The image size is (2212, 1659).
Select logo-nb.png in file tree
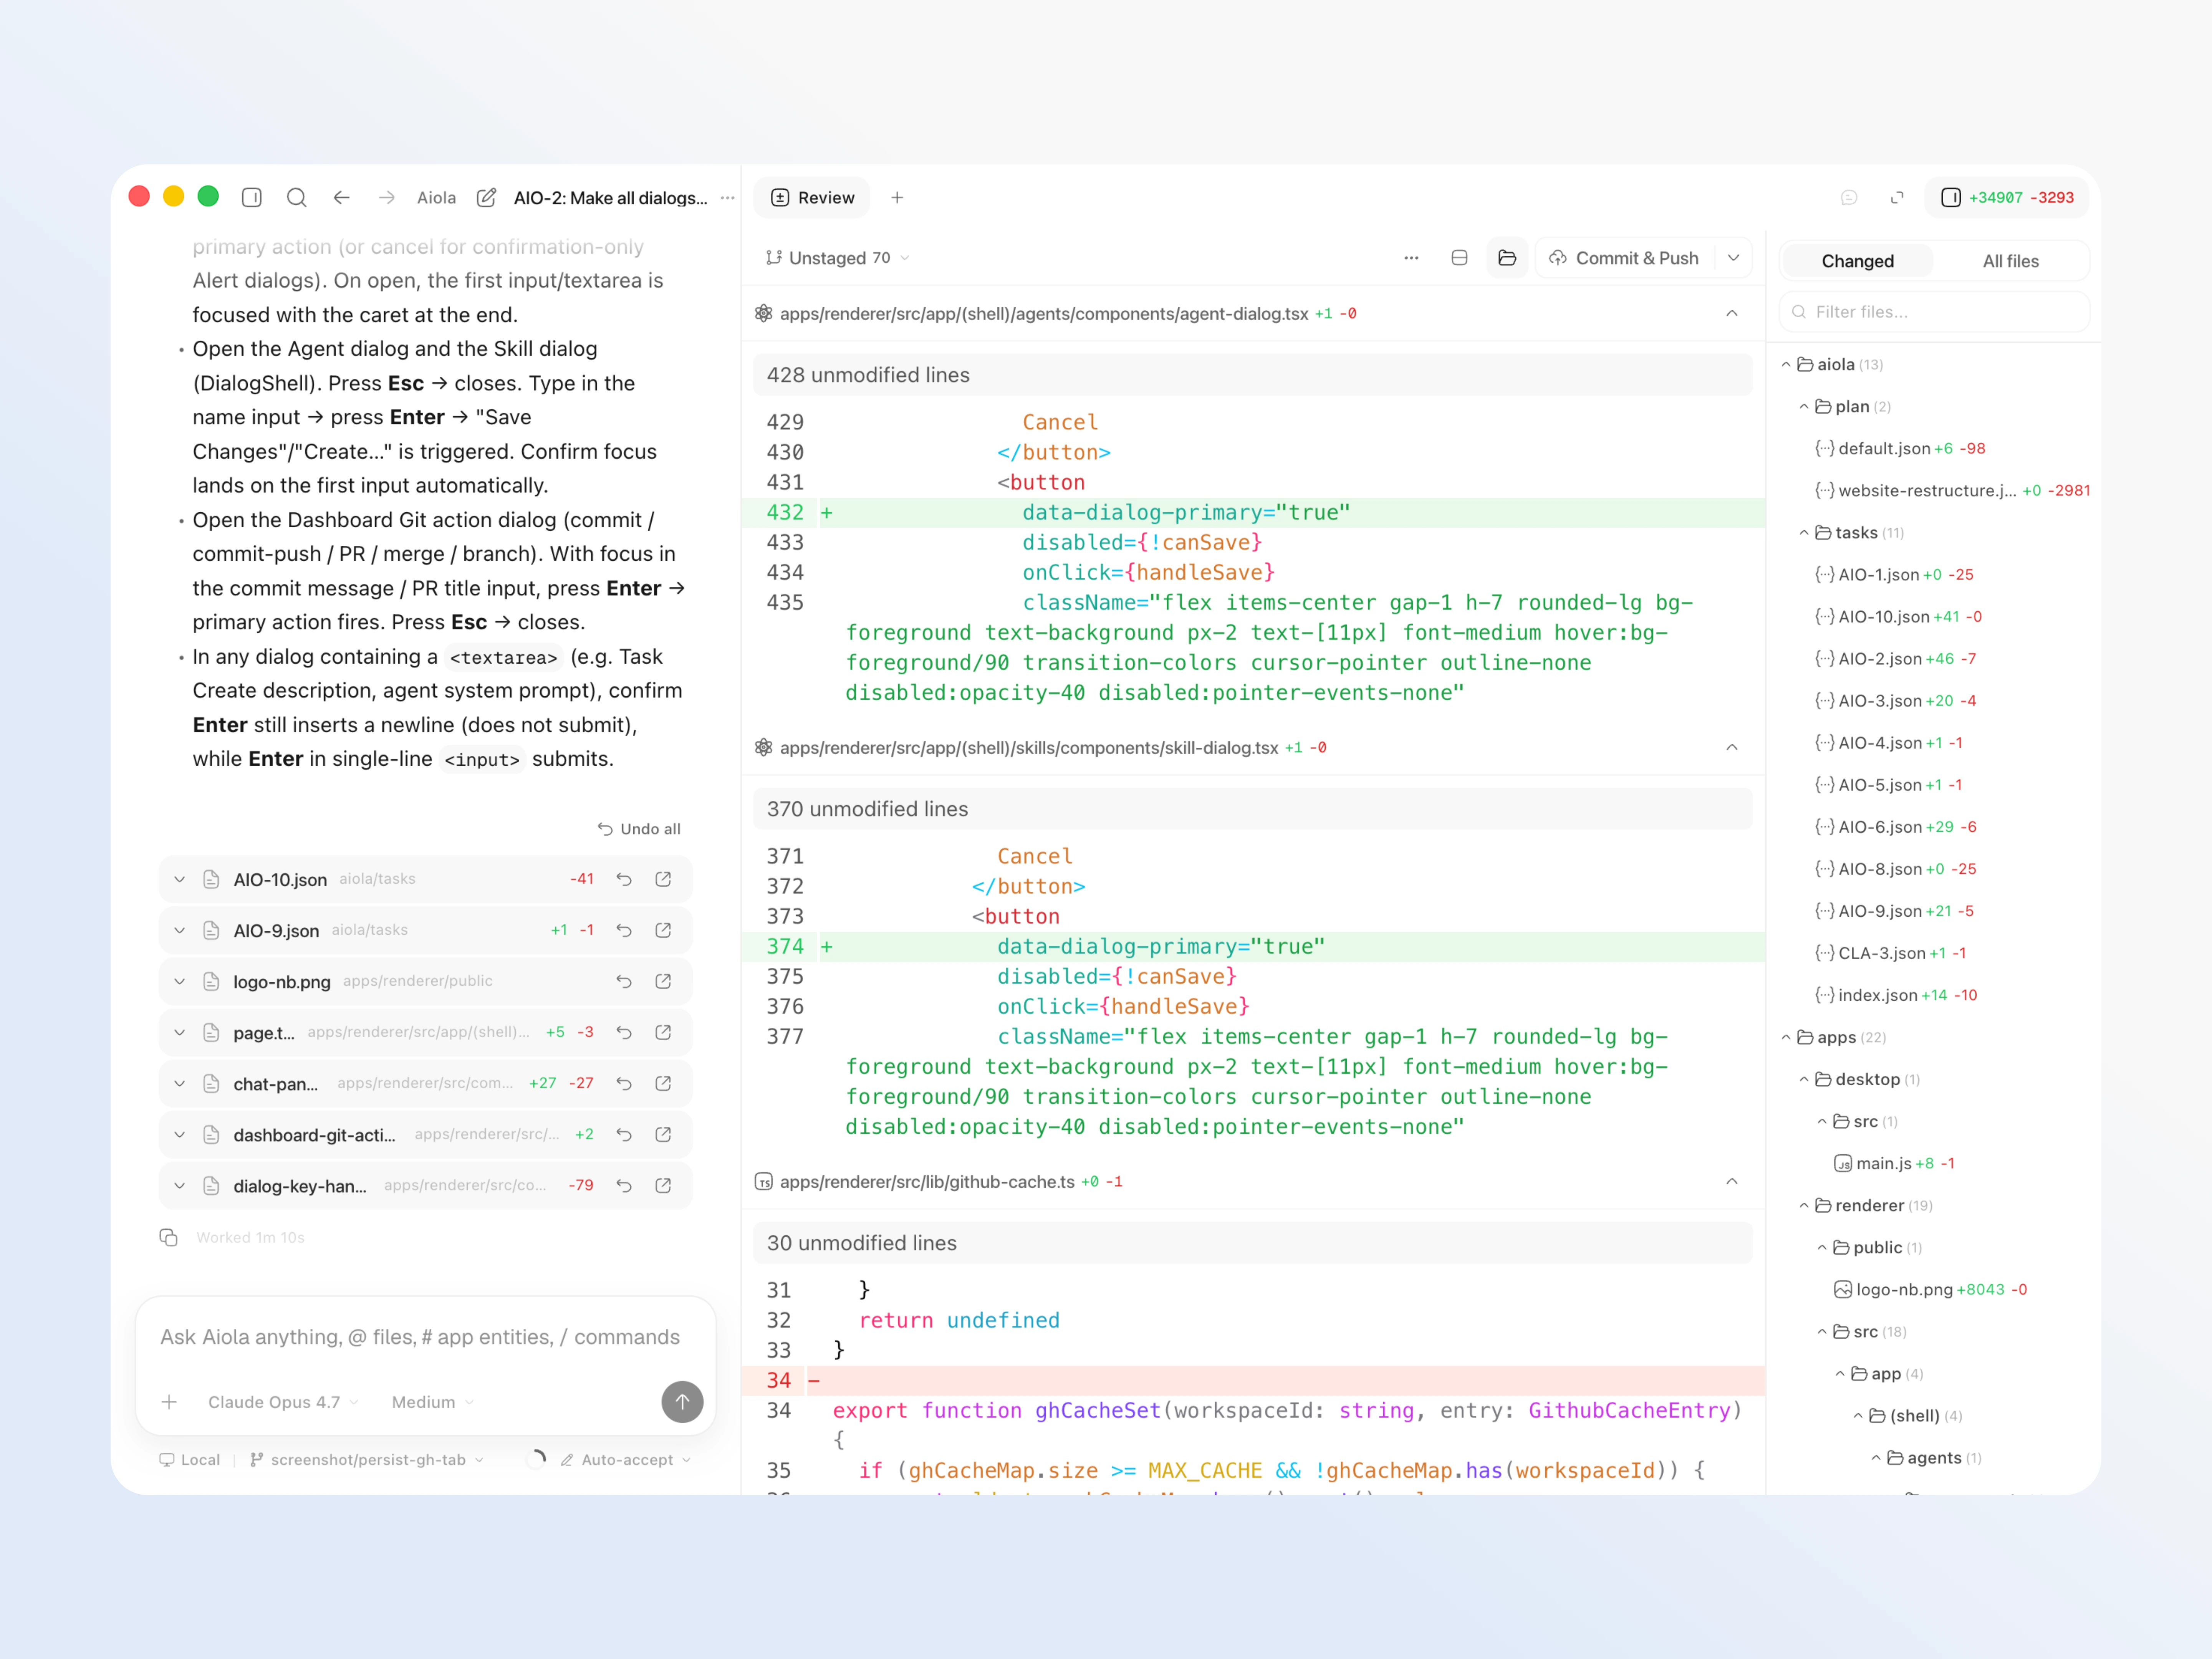1930,1290
